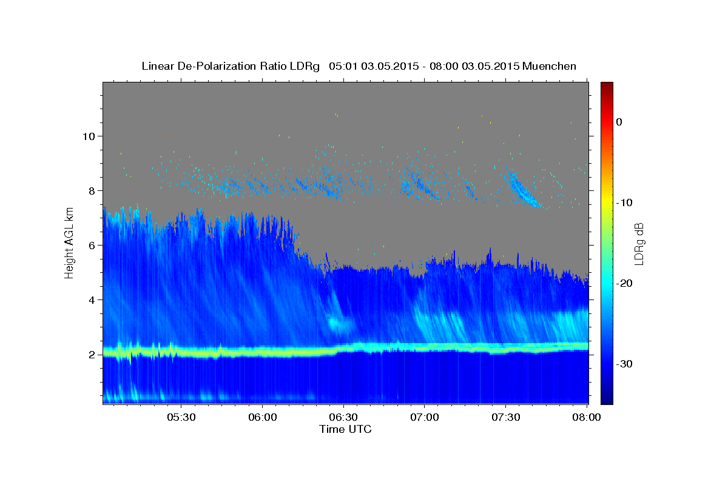Image resolution: width=728 pixels, height=485 pixels.
Task: Click the "LDRg dB" colorbar label
Action: 639,243
